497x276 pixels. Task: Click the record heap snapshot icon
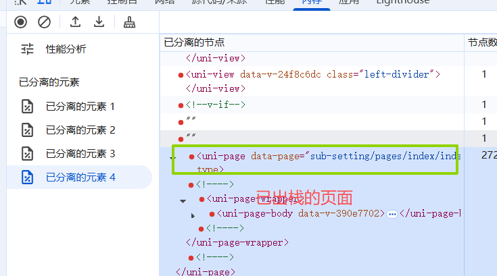[x=21, y=22]
